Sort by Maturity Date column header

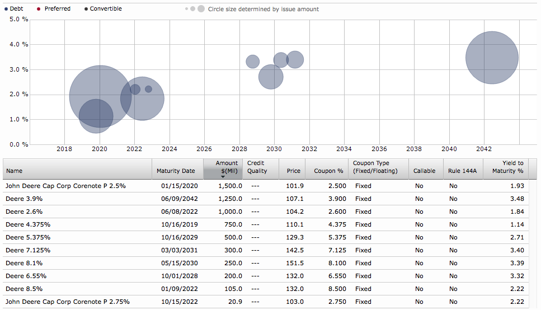pyautogui.click(x=178, y=169)
